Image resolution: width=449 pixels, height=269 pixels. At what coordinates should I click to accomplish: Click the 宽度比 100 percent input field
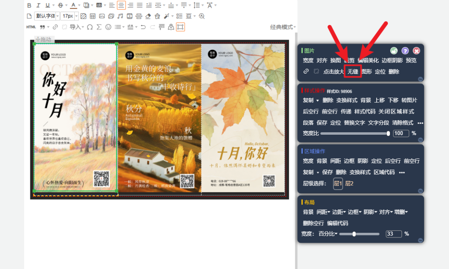(401, 133)
